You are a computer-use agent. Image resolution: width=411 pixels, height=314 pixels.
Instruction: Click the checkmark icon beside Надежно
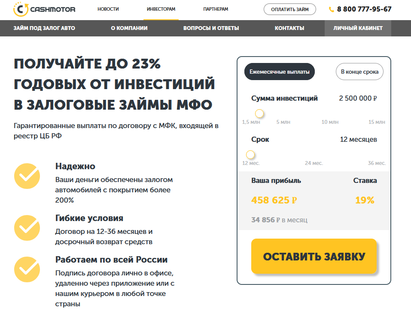(x=27, y=176)
